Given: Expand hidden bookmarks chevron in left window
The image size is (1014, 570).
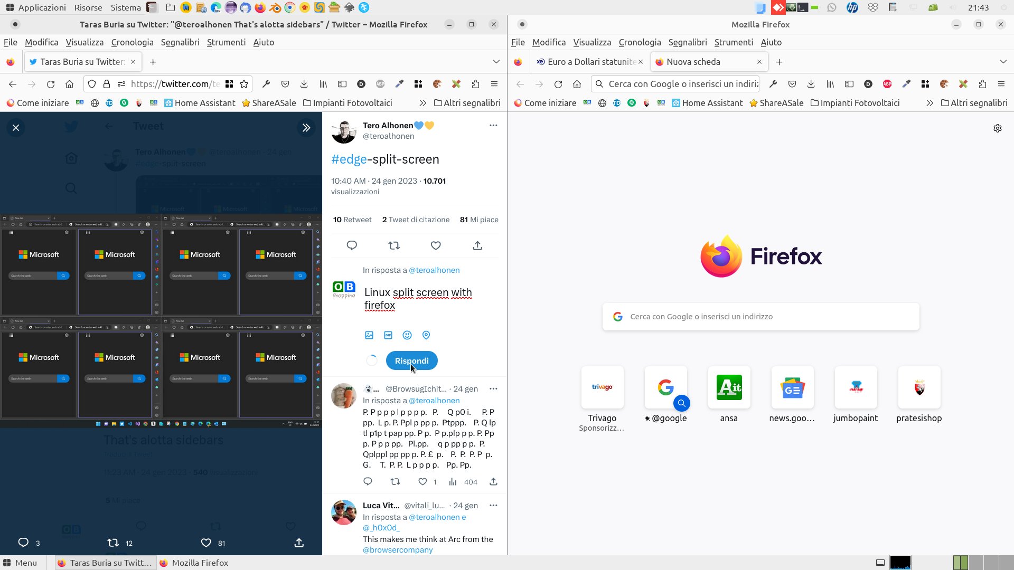Looking at the screenshot, I should 422,103.
